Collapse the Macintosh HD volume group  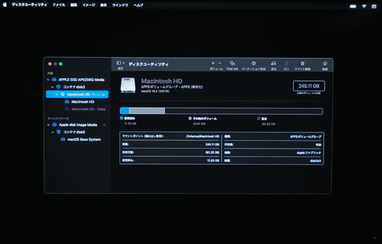point(56,94)
